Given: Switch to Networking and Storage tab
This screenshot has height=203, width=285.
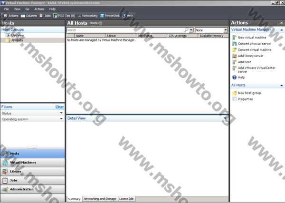Looking at the screenshot, I should coord(100,199).
